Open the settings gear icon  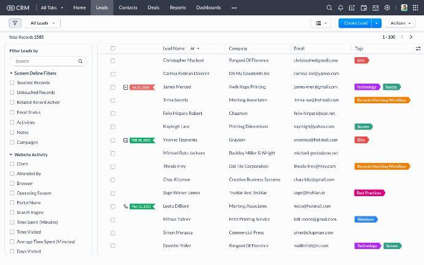click(387, 8)
